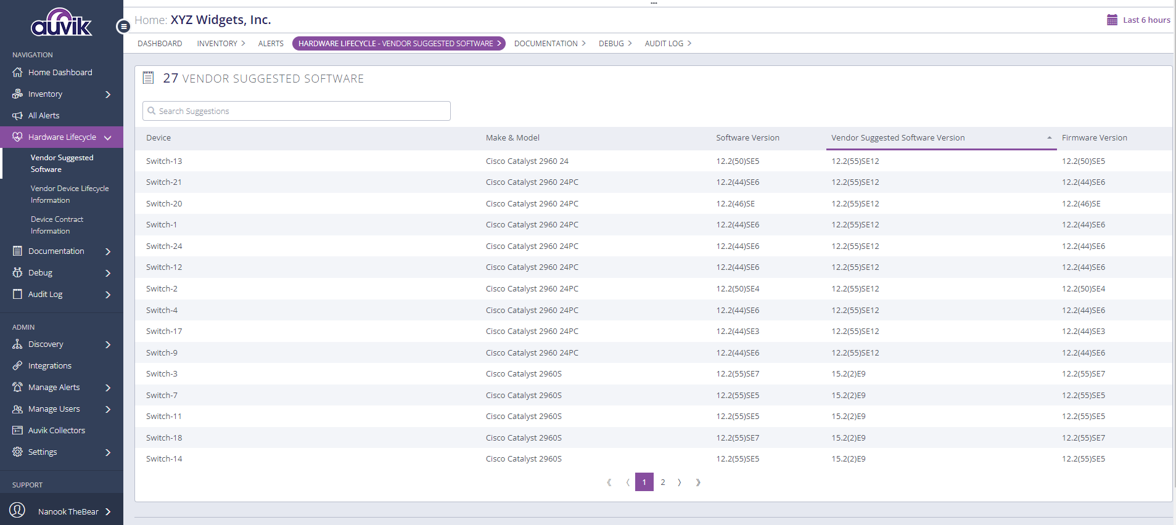Click the Documentation icon in the sidebar
Screen dimensions: 1176x525
17,251
